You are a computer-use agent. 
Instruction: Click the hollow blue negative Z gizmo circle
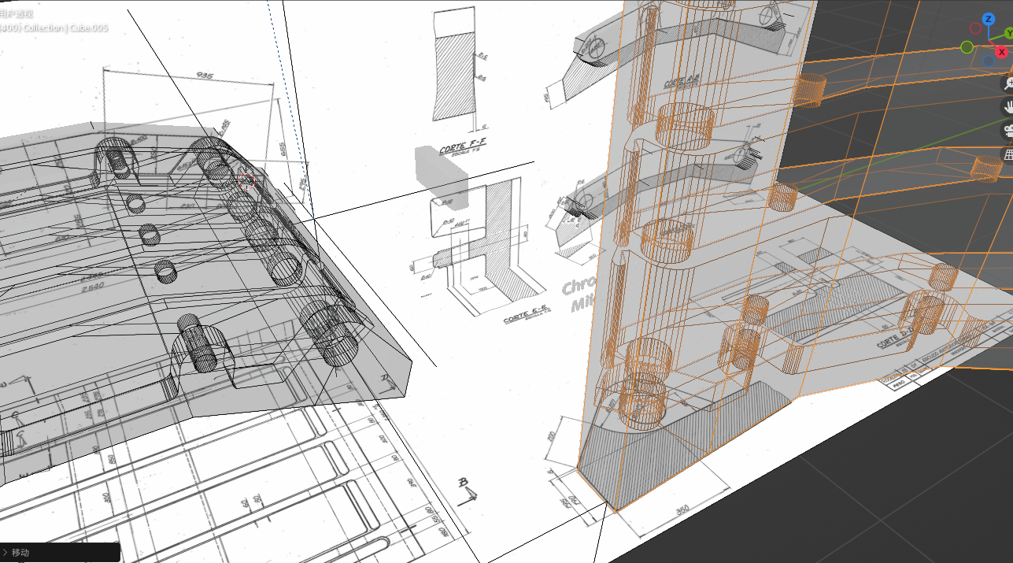click(989, 61)
